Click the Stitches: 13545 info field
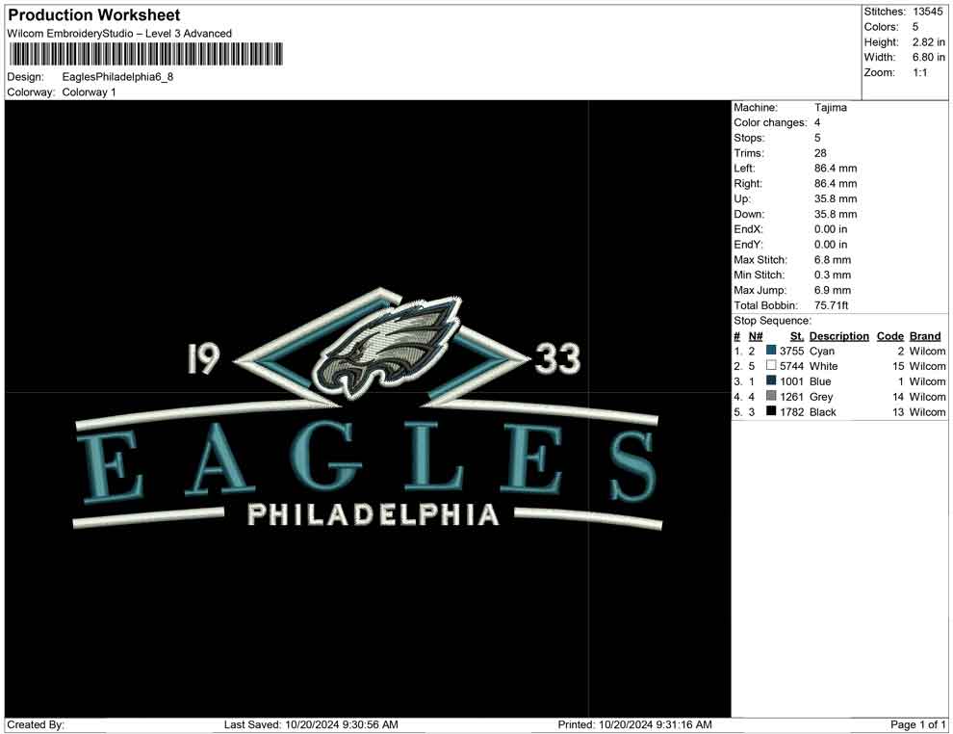The width and height of the screenshot is (953, 734). click(x=903, y=12)
